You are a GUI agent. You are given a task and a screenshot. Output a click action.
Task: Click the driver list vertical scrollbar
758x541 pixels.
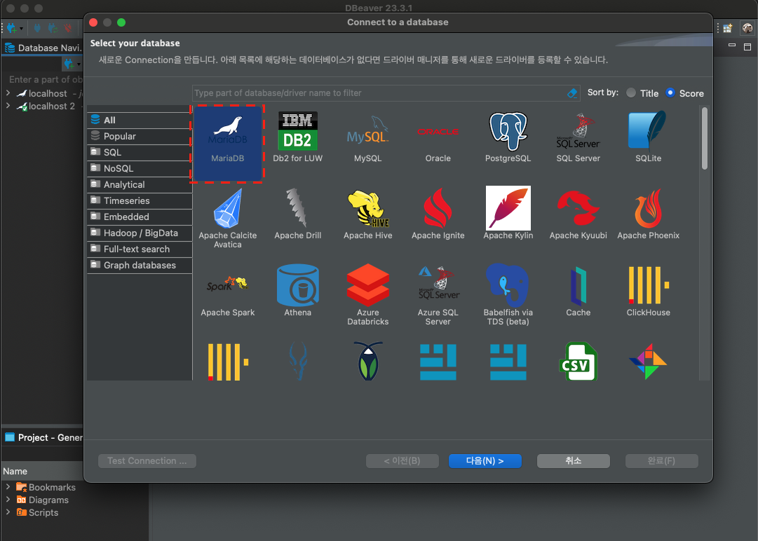coord(704,139)
